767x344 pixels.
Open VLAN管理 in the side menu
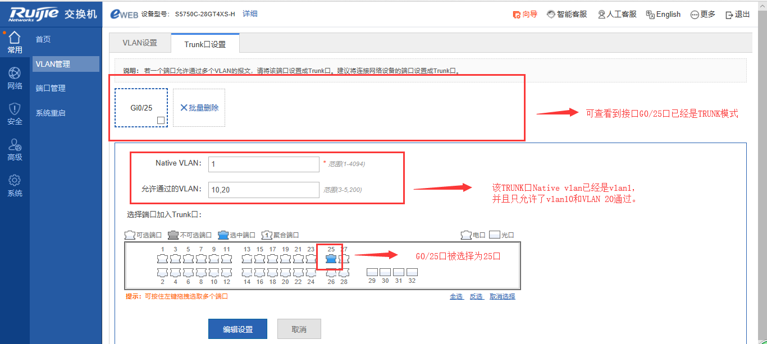(53, 64)
